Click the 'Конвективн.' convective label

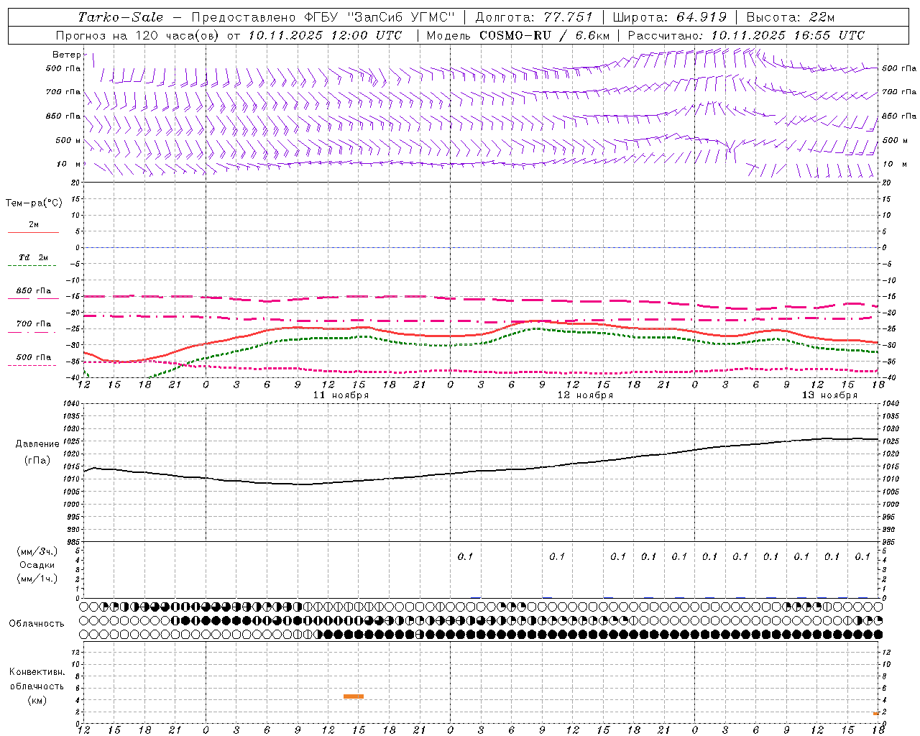coord(37,672)
